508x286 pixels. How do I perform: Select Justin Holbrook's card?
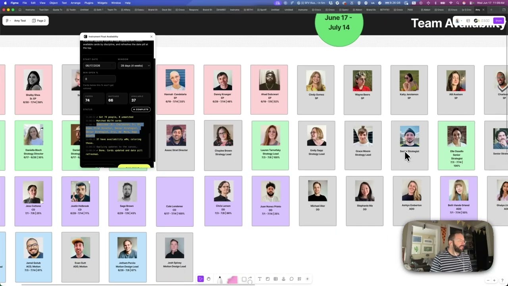[80, 201]
